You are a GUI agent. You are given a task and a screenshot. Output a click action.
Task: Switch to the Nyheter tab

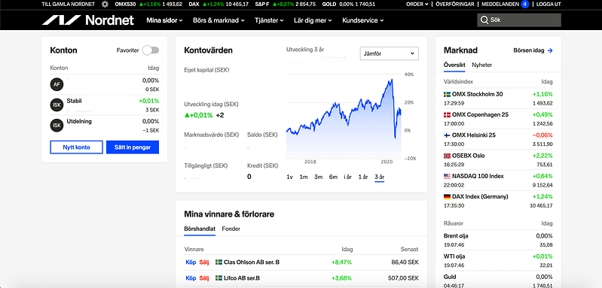point(482,65)
